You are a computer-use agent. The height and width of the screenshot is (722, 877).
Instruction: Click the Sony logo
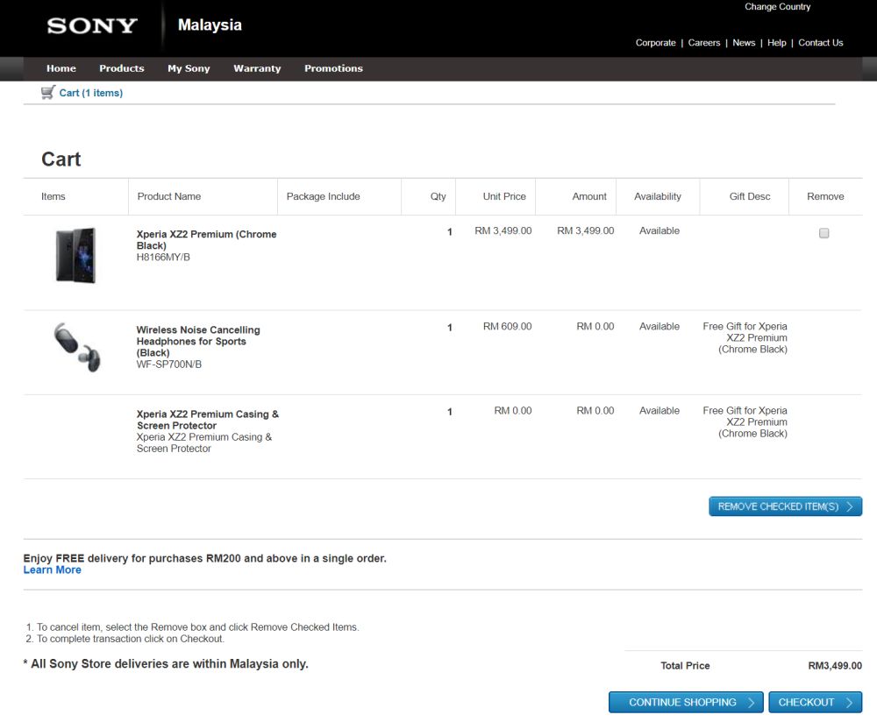click(92, 25)
